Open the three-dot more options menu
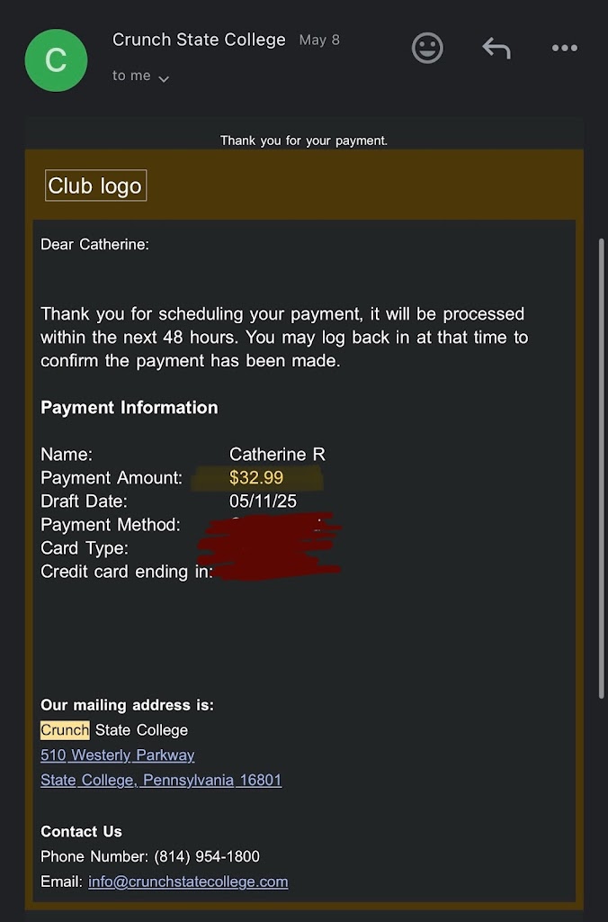Viewport: 608px width, 922px height. pyautogui.click(x=564, y=48)
